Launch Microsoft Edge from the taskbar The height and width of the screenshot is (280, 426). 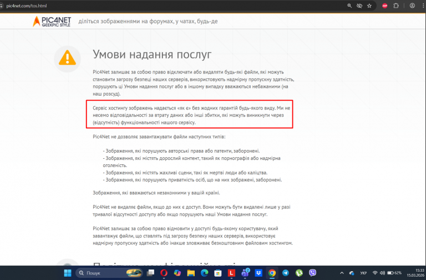pos(204,273)
